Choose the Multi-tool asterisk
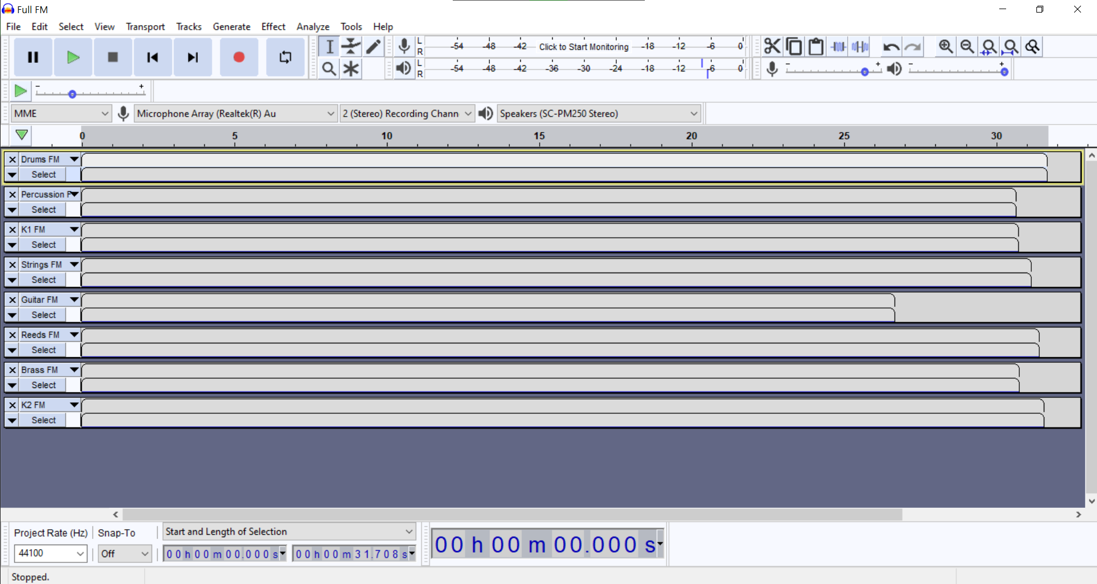1097x584 pixels. (351, 69)
